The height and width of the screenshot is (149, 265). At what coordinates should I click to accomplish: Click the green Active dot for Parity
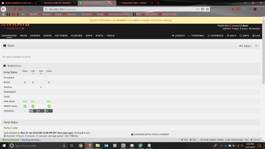pos(25,82)
